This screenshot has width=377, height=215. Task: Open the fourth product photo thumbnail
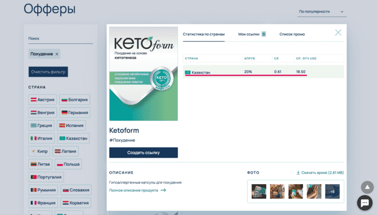(314, 191)
